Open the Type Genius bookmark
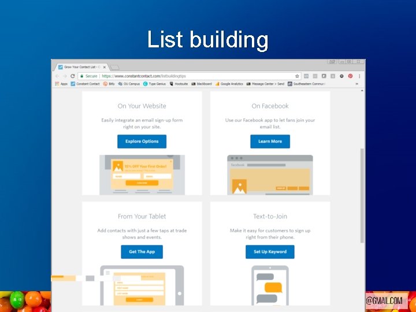This screenshot has height=312, width=416. (154, 84)
